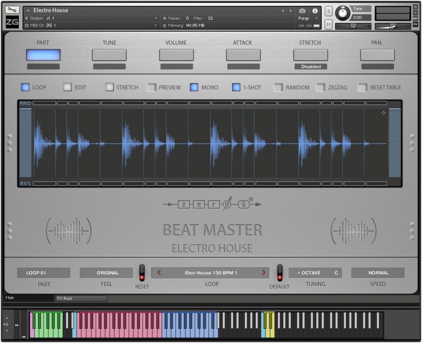The width and height of the screenshot is (422, 343).
Task: Open the instrument info (i) icon
Action: [x=316, y=10]
